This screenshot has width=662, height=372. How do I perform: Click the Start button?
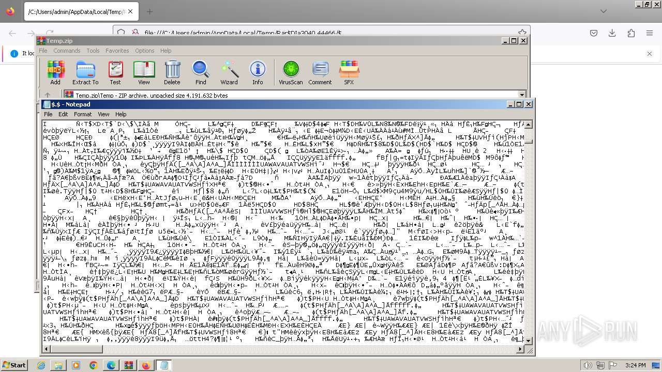coord(14,365)
